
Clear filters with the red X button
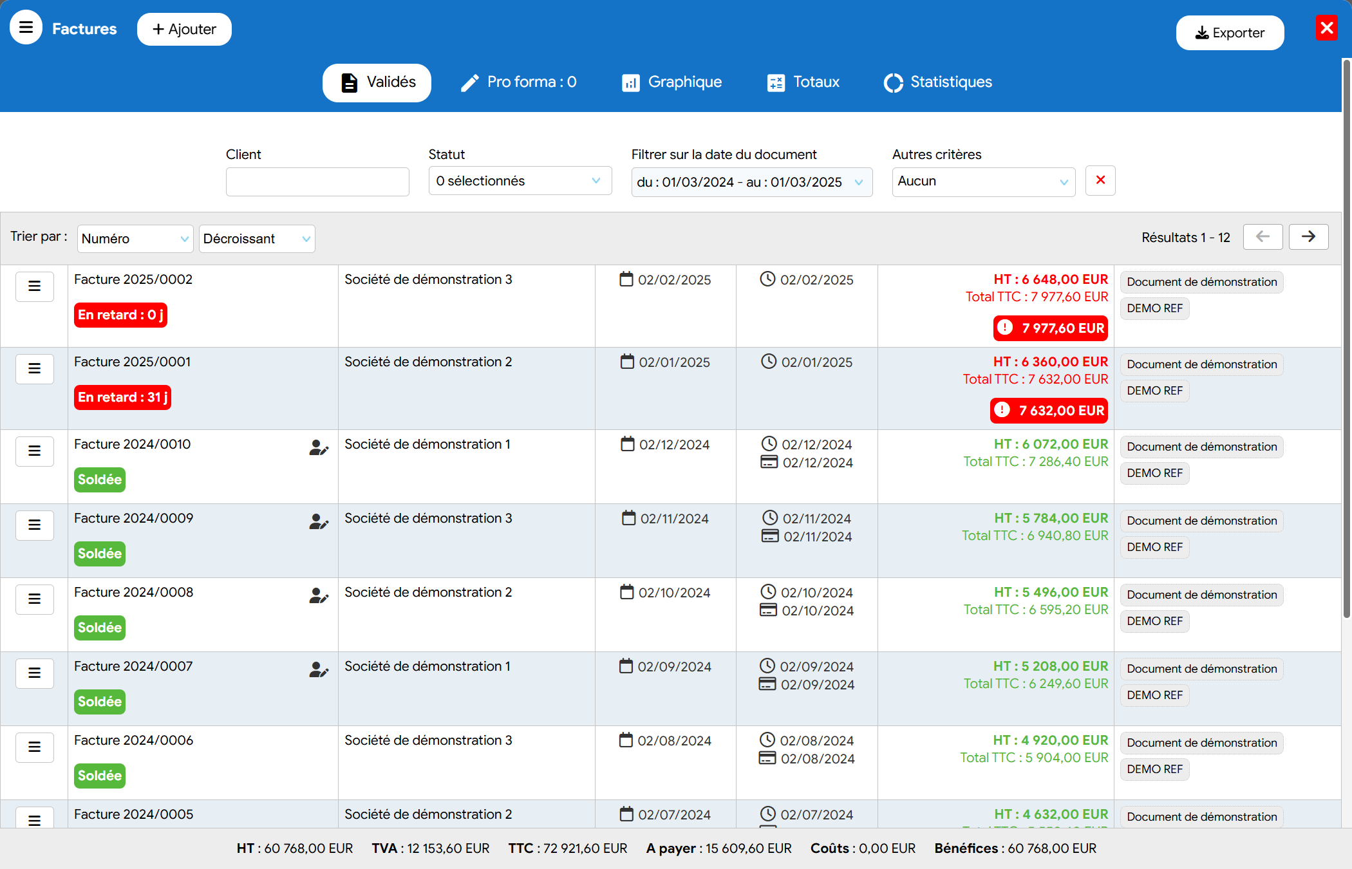[1100, 180]
